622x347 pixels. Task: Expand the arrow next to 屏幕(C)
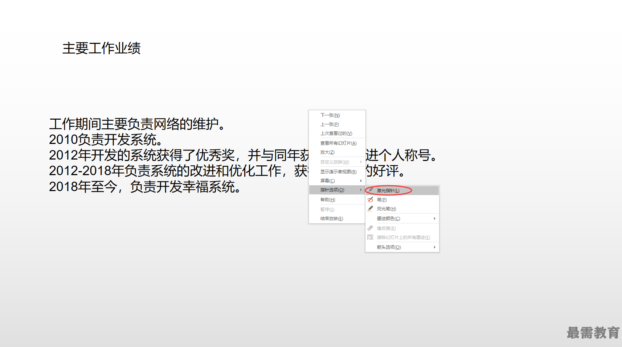(x=361, y=181)
